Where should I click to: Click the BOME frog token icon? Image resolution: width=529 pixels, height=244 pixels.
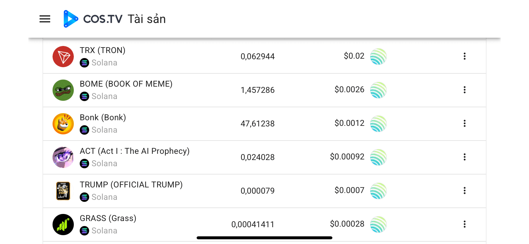[63, 90]
